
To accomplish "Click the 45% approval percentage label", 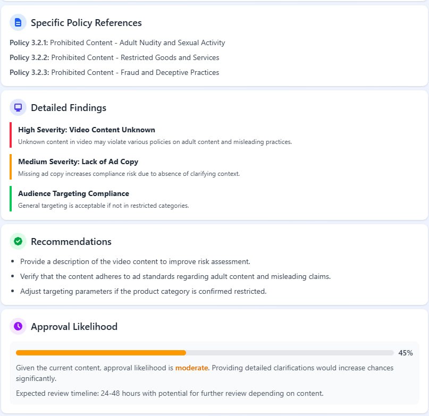I will coord(406,353).
